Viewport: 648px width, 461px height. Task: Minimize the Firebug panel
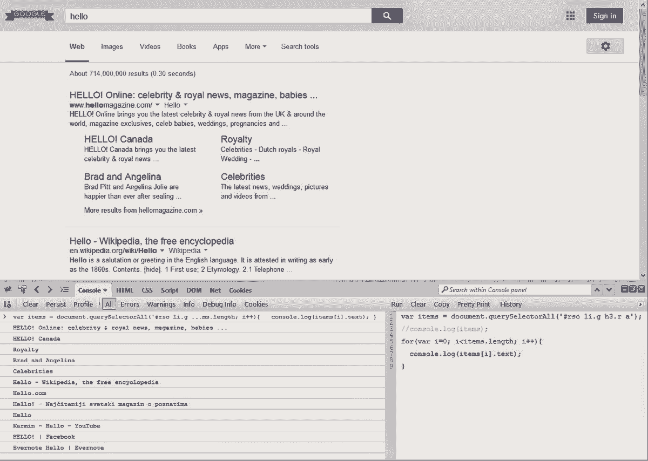[624, 289]
